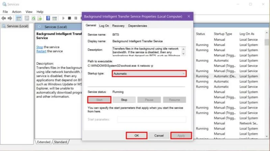
Task: Open the Help menu
Action: [40, 12]
